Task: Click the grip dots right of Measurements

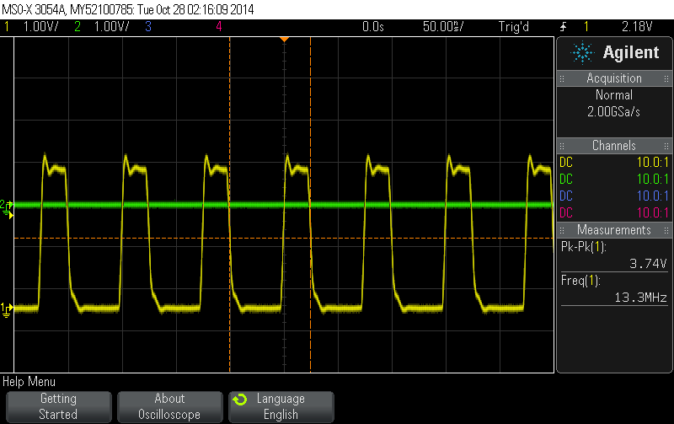Action: (x=666, y=230)
